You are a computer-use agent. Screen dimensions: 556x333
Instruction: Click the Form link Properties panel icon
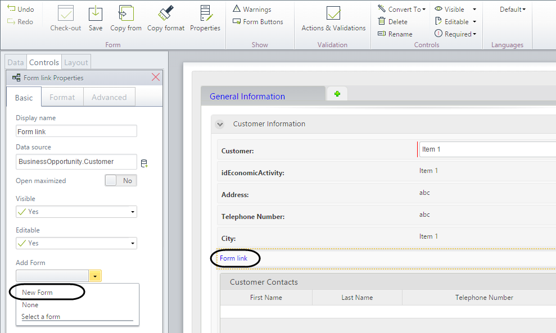pos(16,77)
